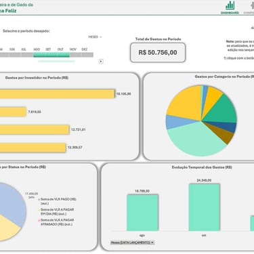
Task: Click the AGO segment of the timeline
Action: [39, 55]
